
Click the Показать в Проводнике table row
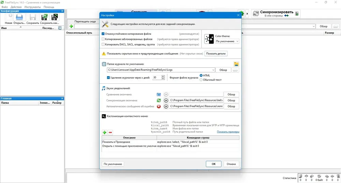click(x=170, y=142)
